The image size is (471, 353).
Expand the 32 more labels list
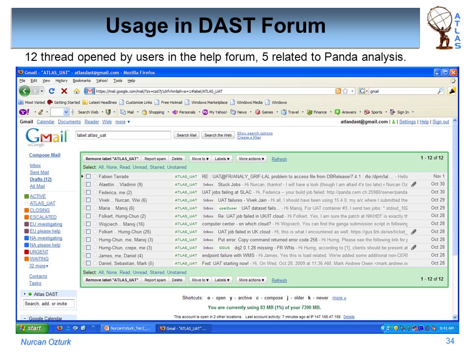[38, 266]
